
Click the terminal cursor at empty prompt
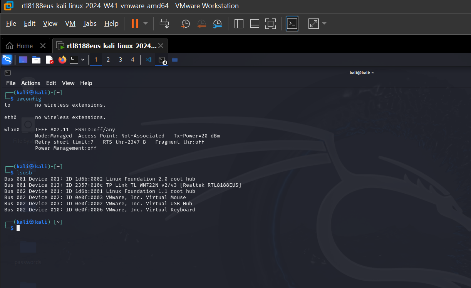(x=18, y=228)
